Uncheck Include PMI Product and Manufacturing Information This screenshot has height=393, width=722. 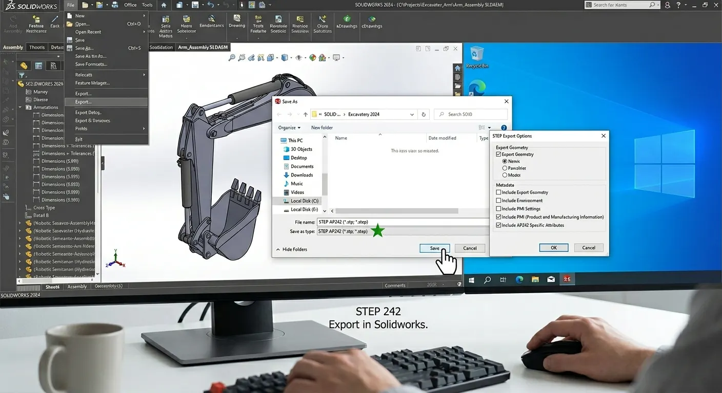(498, 217)
